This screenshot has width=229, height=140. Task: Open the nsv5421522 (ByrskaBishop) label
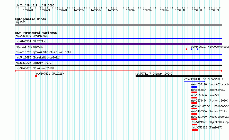pos(210,122)
